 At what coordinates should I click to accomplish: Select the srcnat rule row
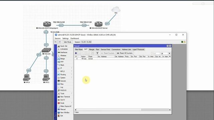(122, 59)
